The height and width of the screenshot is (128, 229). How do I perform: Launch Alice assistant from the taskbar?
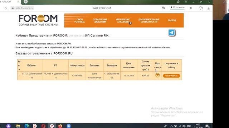click(x=9, y=126)
